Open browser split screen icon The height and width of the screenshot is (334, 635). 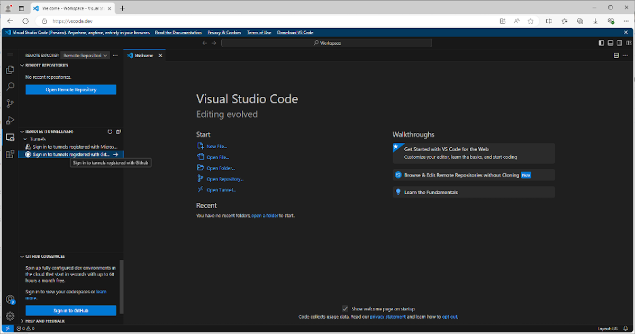[549, 21]
